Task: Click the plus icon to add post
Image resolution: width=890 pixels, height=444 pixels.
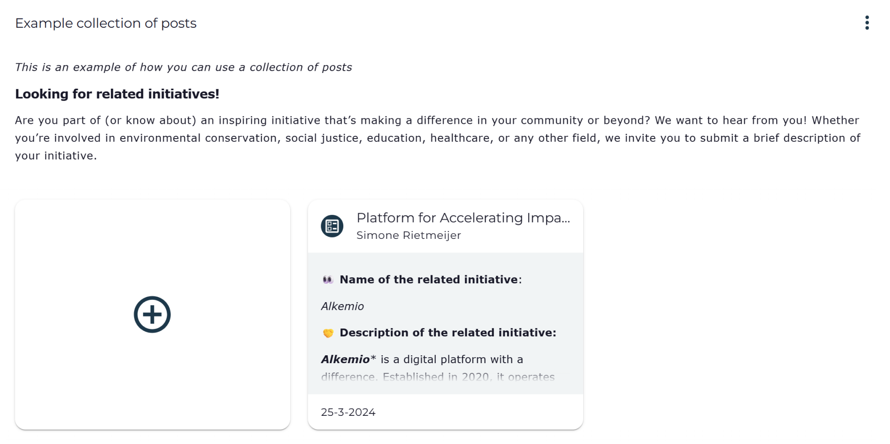Action: (x=152, y=314)
